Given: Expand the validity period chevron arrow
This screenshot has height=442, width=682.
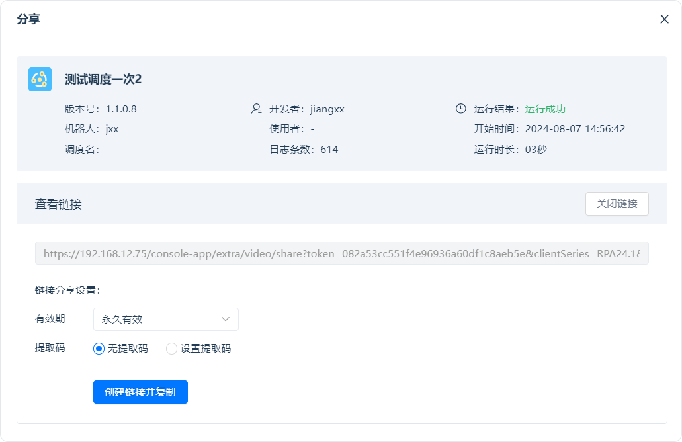Looking at the screenshot, I should (226, 319).
